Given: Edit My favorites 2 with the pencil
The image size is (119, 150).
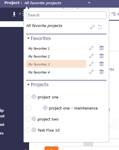Looking at the screenshot, I should click(x=91, y=56).
